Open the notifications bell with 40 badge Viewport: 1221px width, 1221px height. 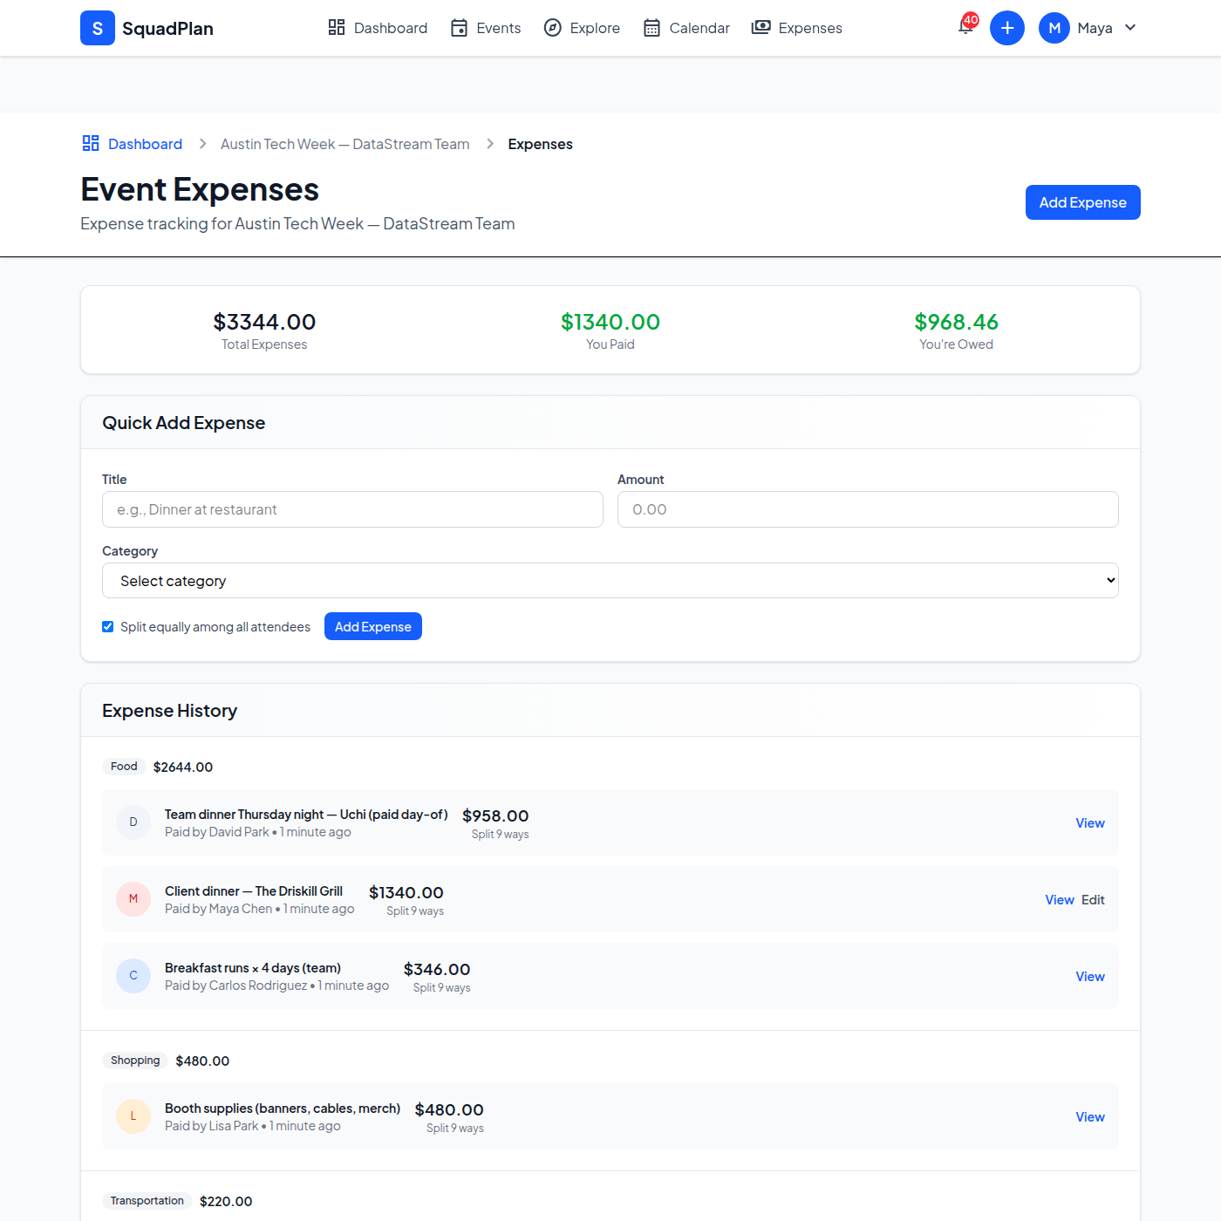click(x=965, y=27)
